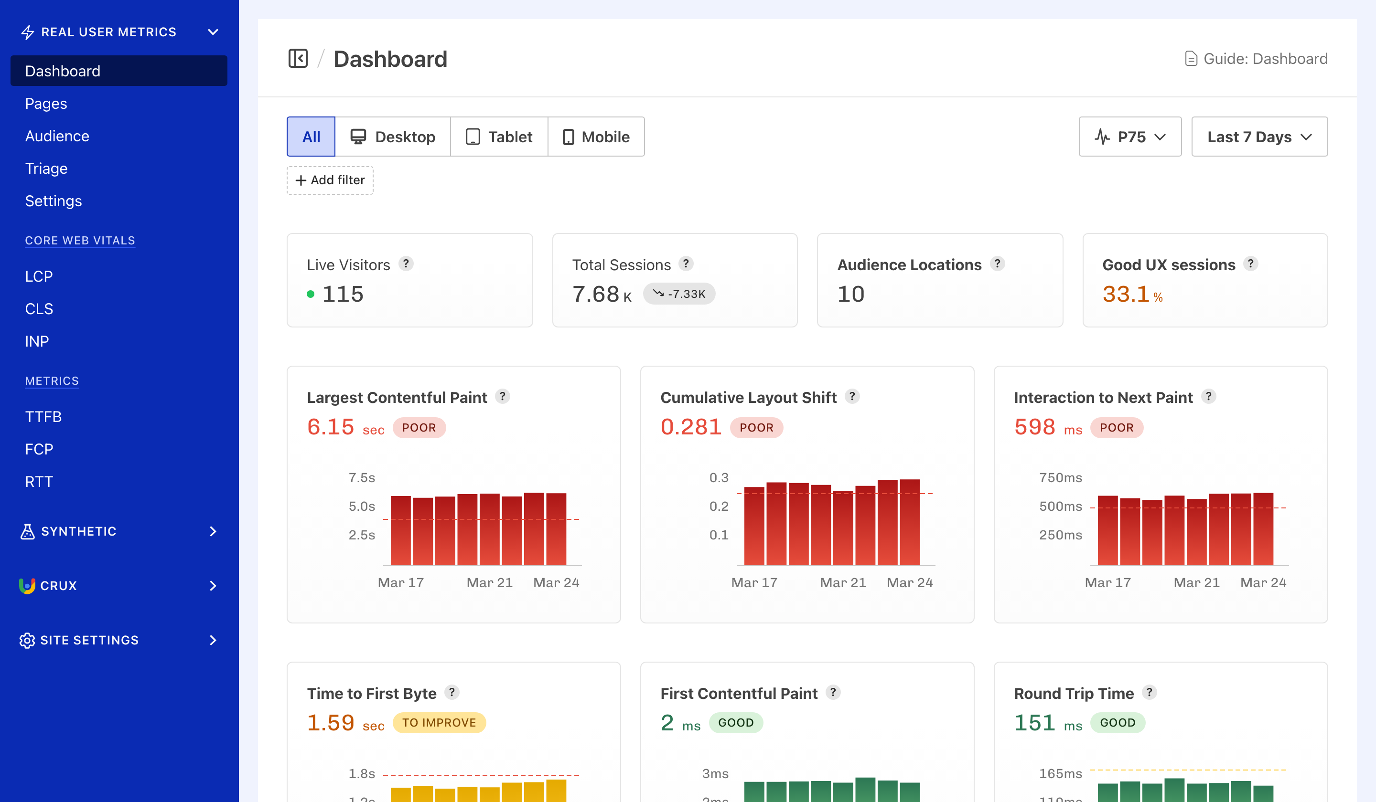Toggle the Good UX sessions help indicator
The image size is (1376, 802).
[x=1251, y=264]
